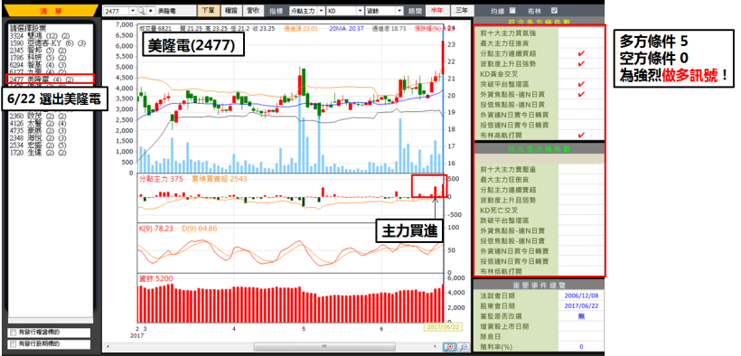The height and width of the screenshot is (356, 741).
Task: Click the plus icon next to stock search
Action: [x=150, y=11]
